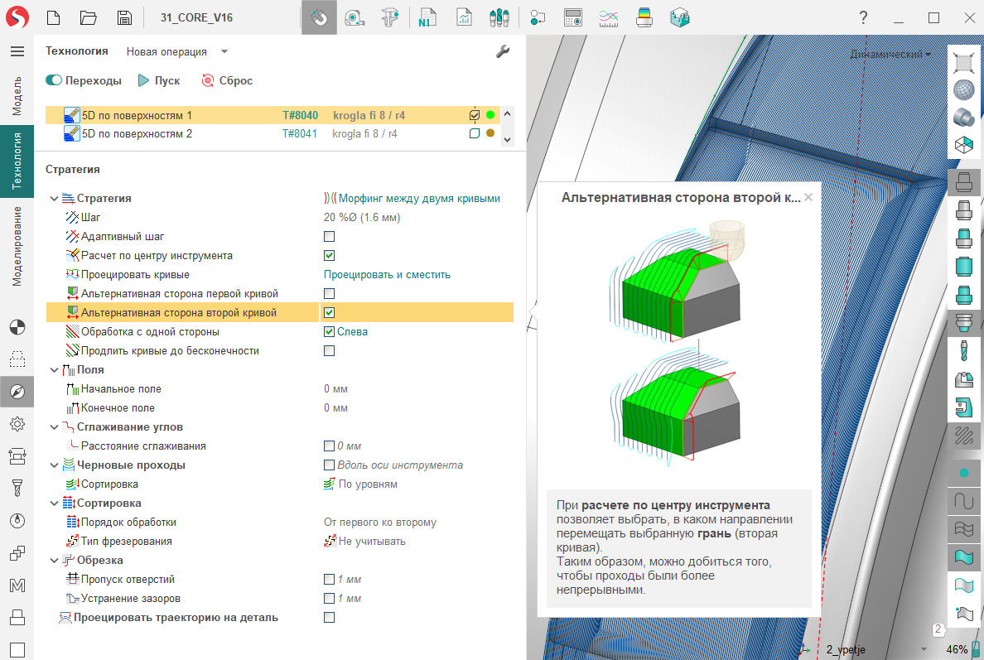Viewport: 984px width, 660px height.
Task: Switch to the Модель side tab
Action: coord(17,95)
